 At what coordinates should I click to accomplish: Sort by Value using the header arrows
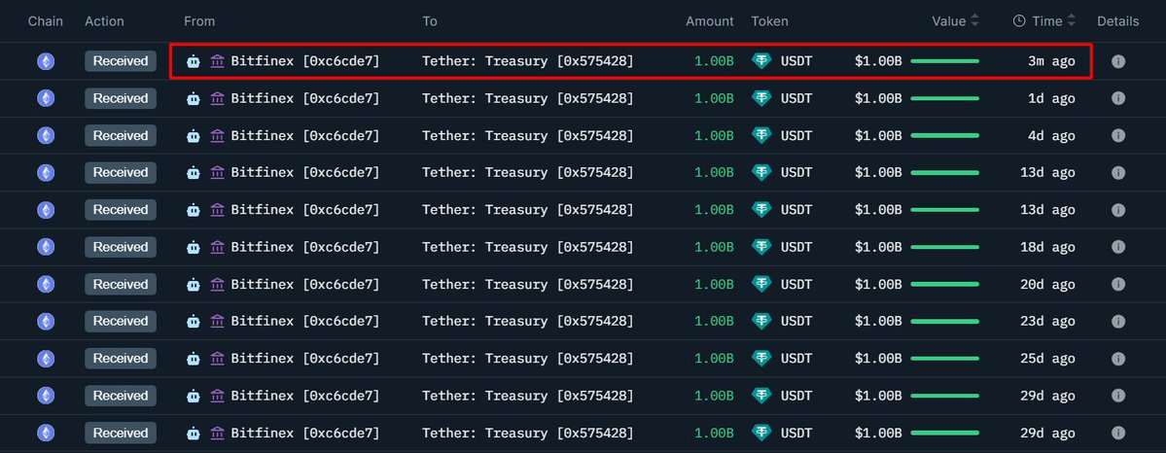pos(975,20)
